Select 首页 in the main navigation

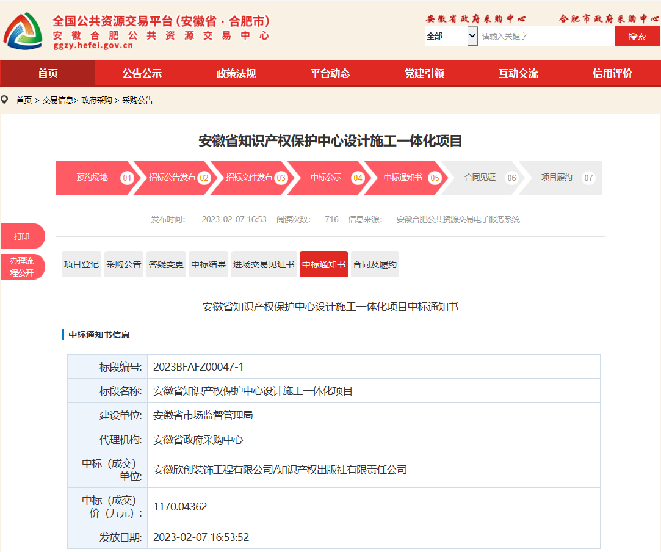click(48, 73)
